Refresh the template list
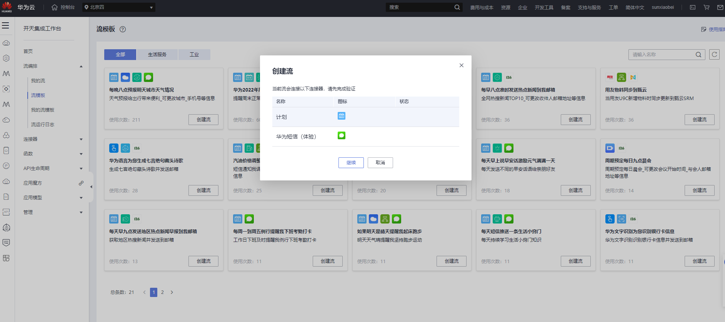Screen dimensions: 725x322 [x=715, y=55]
